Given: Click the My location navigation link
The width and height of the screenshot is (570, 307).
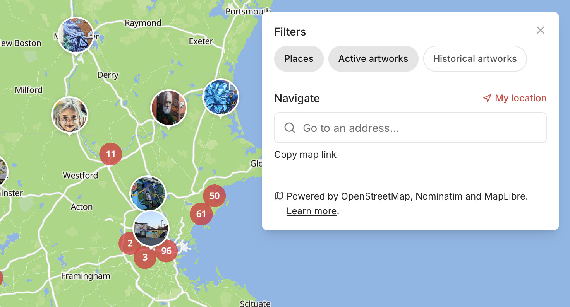Looking at the screenshot, I should [x=515, y=98].
